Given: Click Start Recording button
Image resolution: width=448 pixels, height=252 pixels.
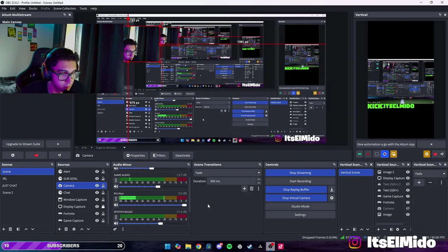Looking at the screenshot, I should click(300, 181).
